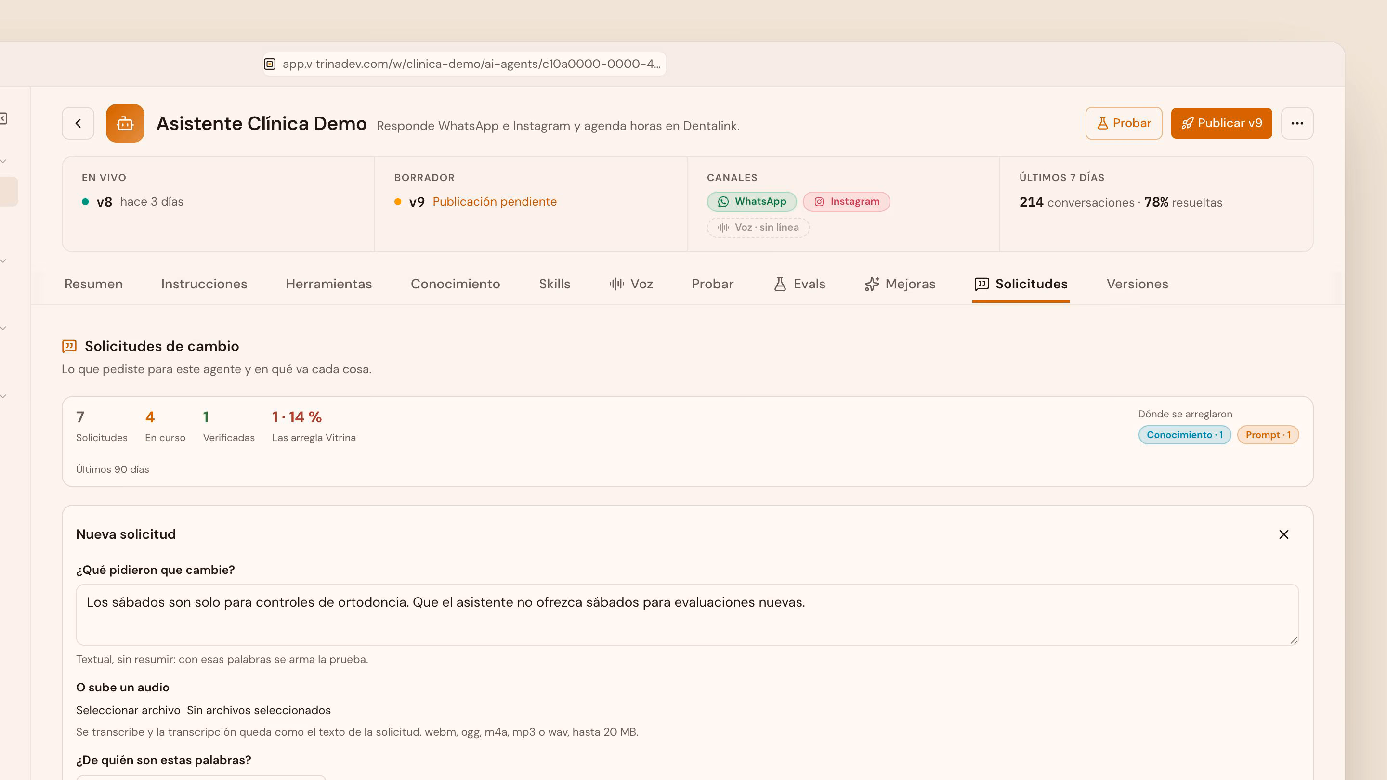Click the request text area about sábados
1387x780 pixels.
(x=688, y=615)
